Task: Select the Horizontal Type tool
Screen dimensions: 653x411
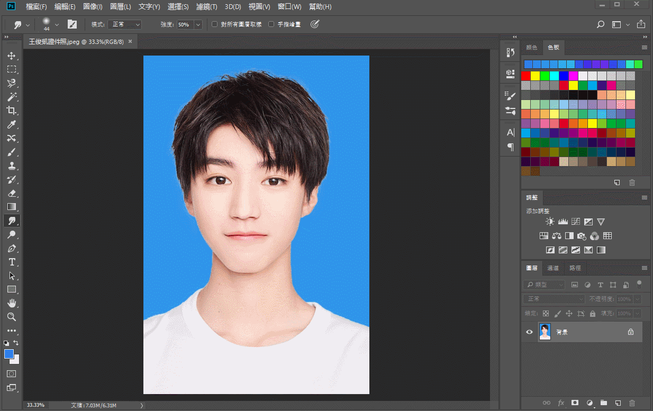Action: click(x=11, y=262)
